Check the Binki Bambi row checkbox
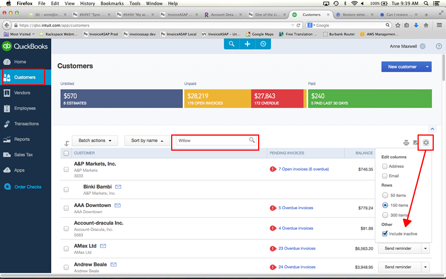This screenshot has width=446, height=279. [66, 190]
